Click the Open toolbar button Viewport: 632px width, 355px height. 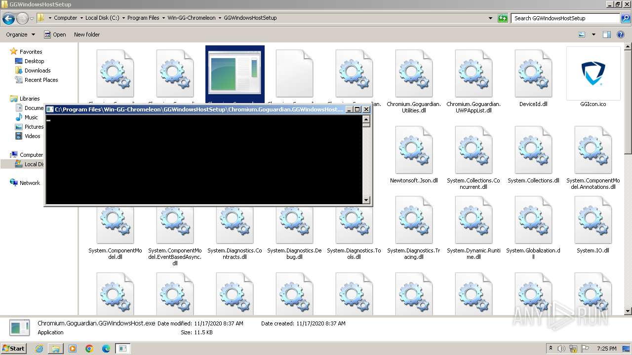[x=55, y=35]
